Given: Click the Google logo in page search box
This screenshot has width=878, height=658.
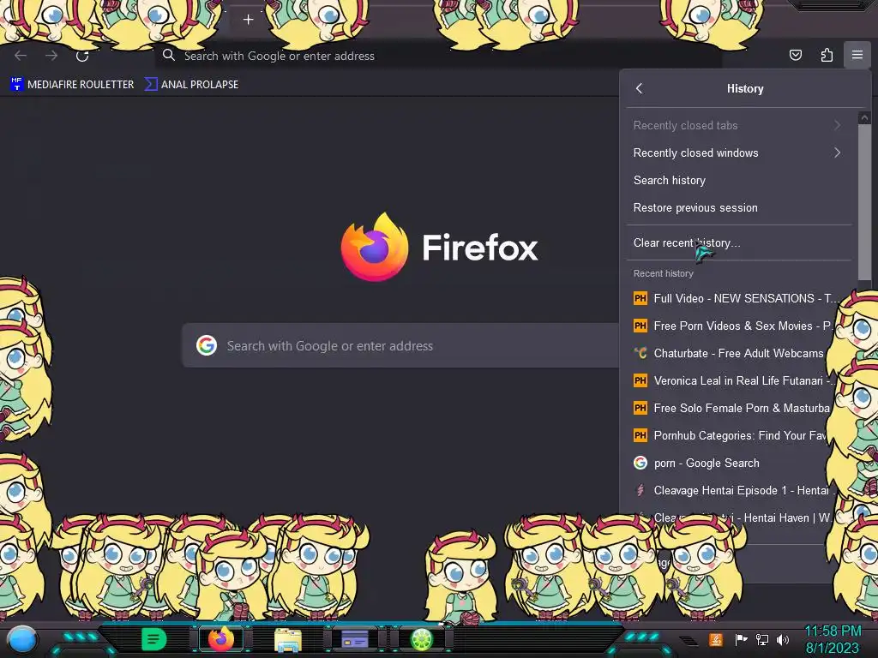Looking at the screenshot, I should point(206,345).
